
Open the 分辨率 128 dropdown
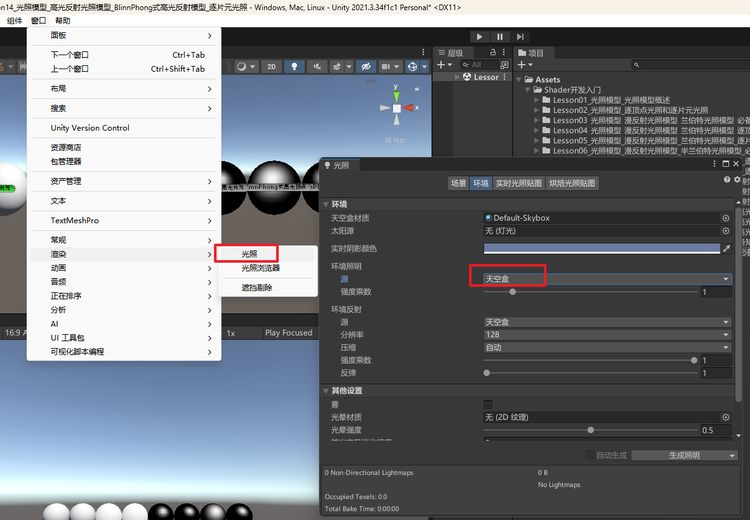coord(607,335)
